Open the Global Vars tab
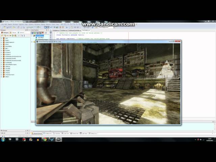The height and width of the screenshot is (162, 216). point(75,134)
